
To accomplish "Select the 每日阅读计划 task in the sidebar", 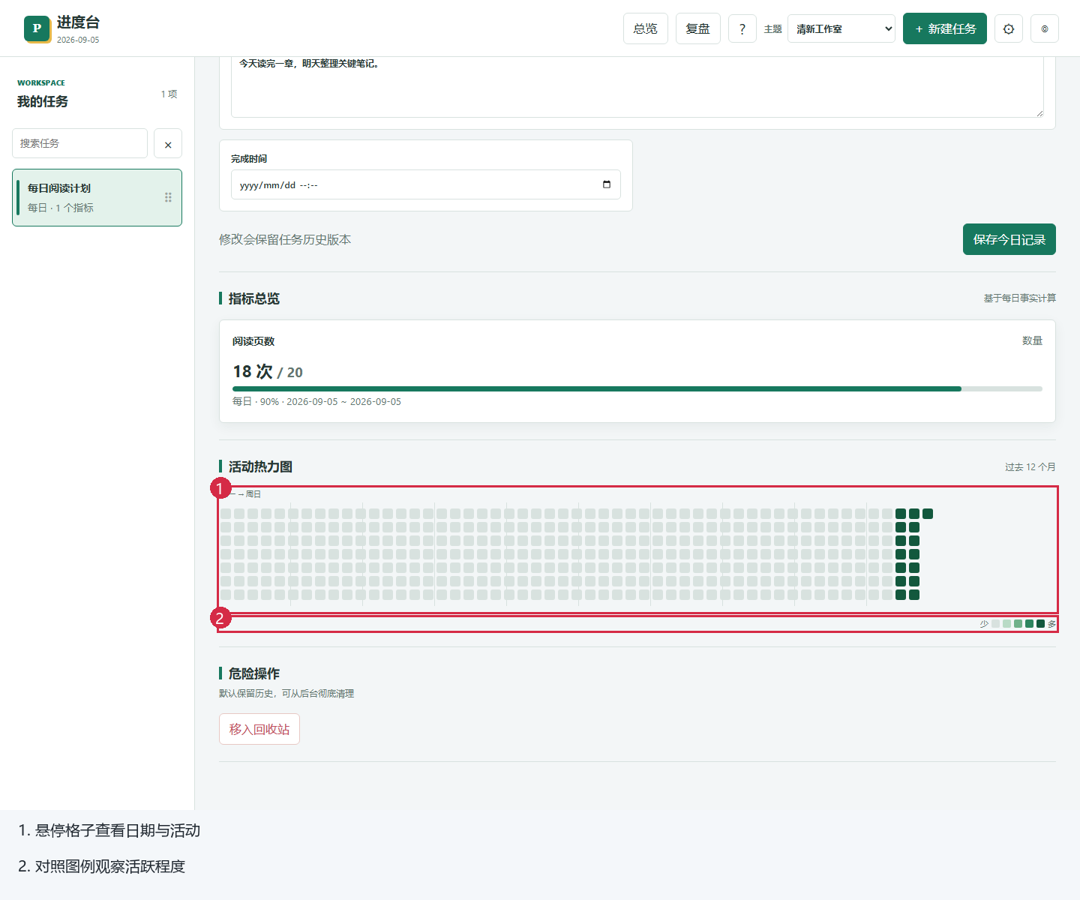I will (97, 197).
